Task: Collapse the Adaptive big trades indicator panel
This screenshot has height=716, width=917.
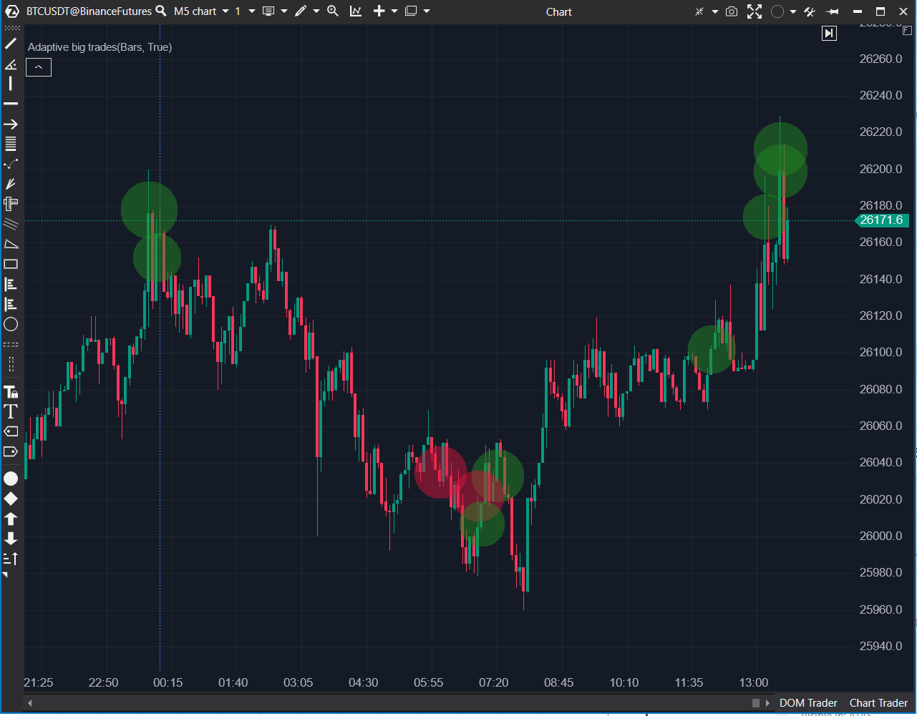Action: coord(38,67)
